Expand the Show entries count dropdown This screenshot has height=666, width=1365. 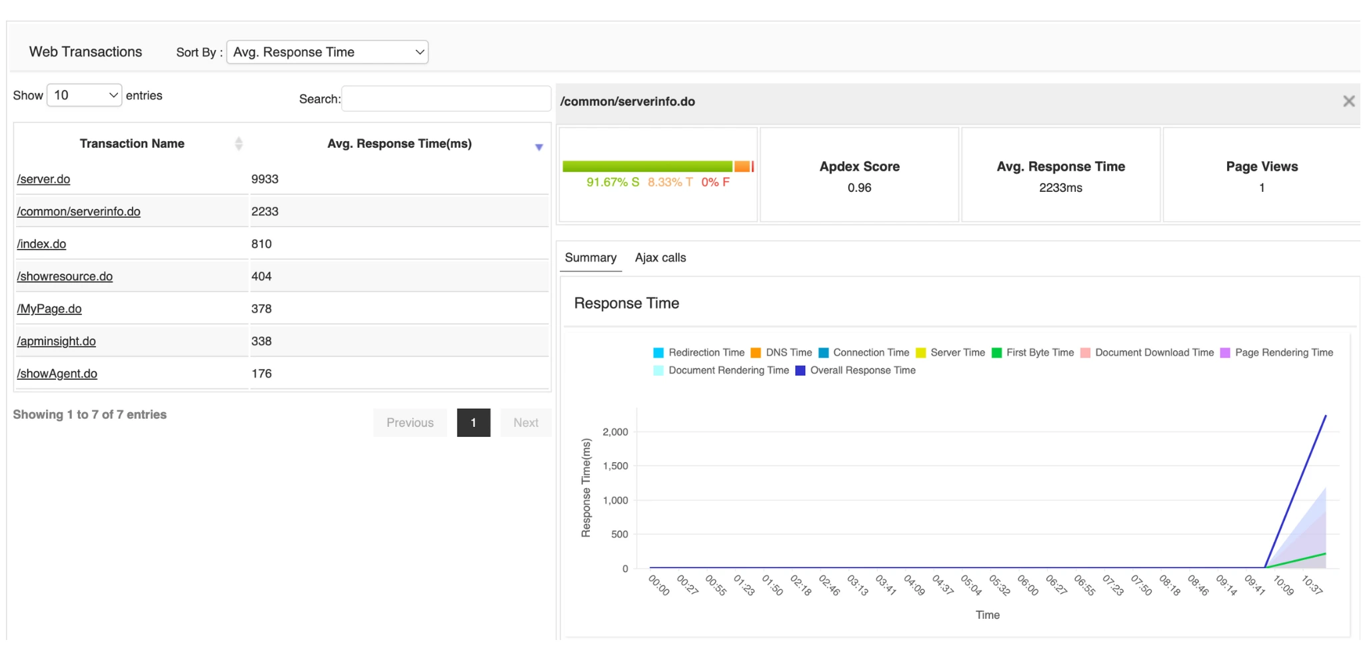[x=85, y=95]
